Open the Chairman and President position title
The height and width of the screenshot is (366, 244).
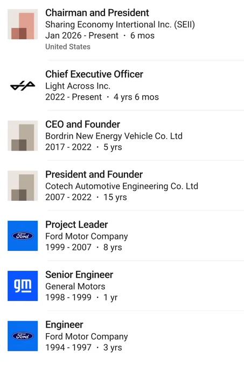(x=97, y=13)
